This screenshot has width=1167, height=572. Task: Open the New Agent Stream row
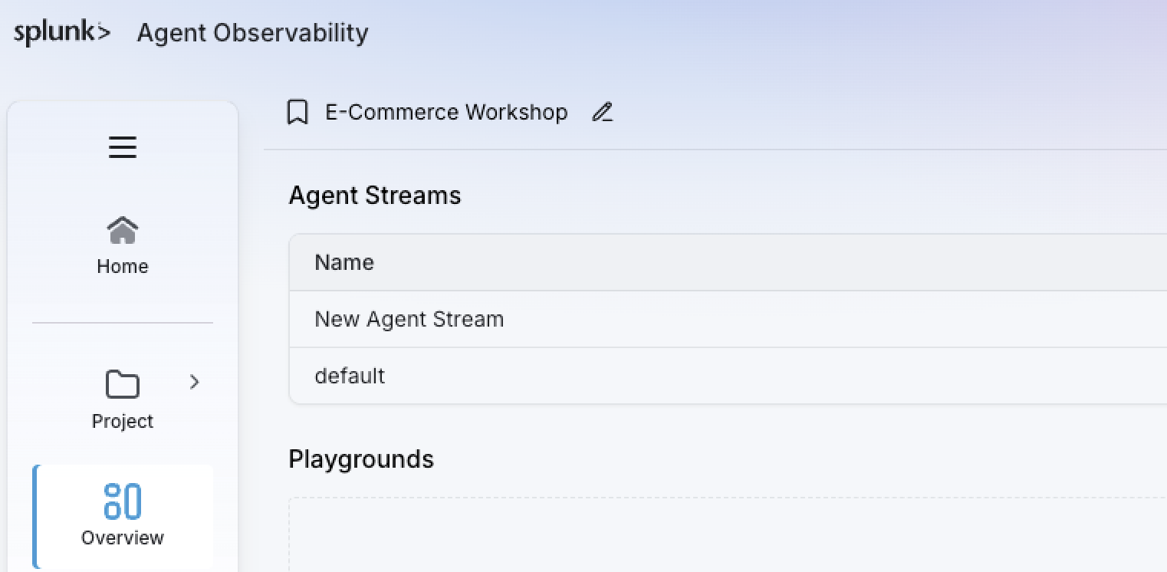point(728,319)
